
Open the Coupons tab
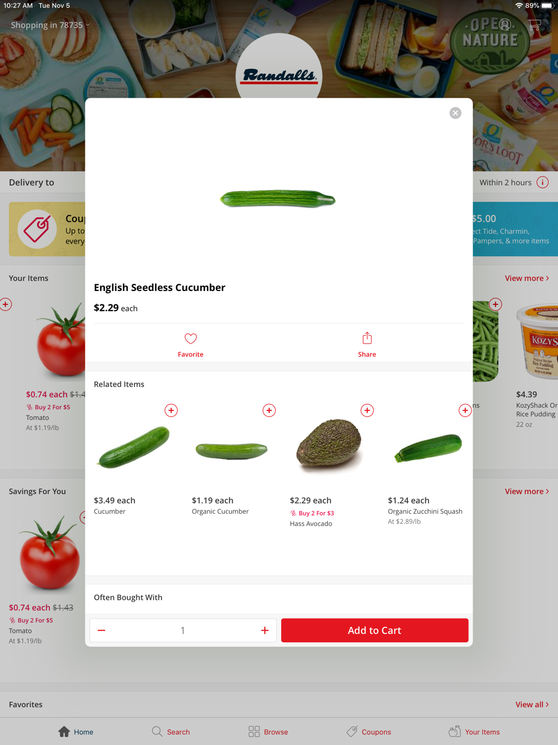point(369,732)
